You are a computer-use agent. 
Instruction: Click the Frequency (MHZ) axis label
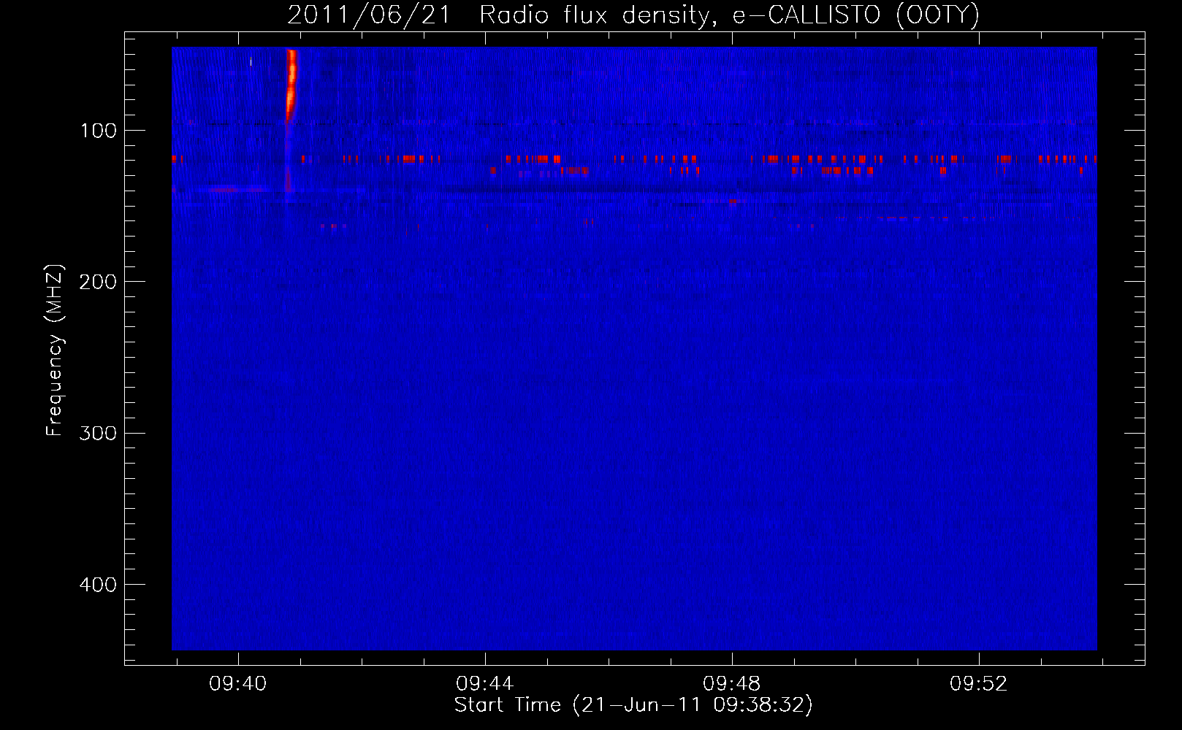55,350
